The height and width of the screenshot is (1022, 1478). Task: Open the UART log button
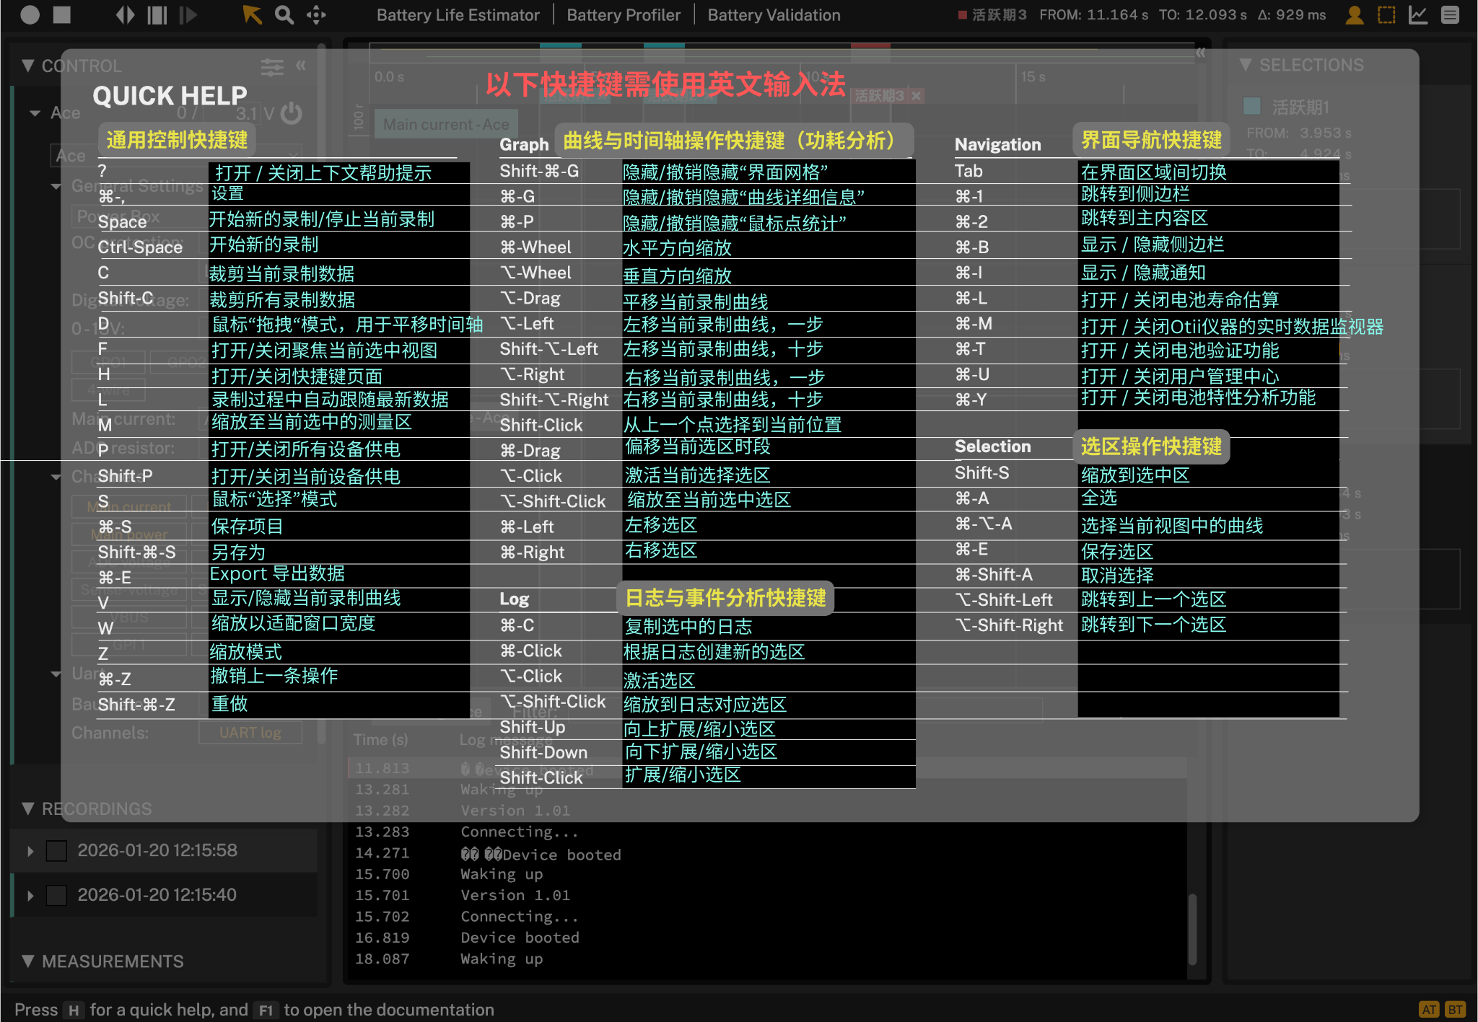[x=250, y=732]
